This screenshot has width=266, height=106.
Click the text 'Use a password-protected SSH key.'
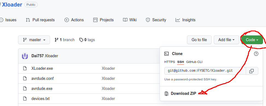(x=191, y=79)
